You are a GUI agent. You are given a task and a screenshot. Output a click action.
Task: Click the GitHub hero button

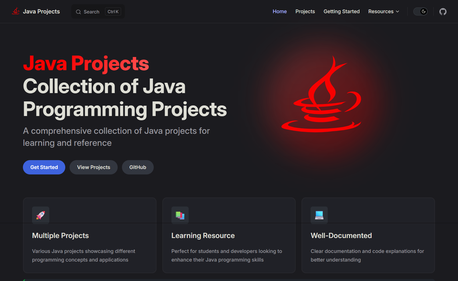point(138,167)
